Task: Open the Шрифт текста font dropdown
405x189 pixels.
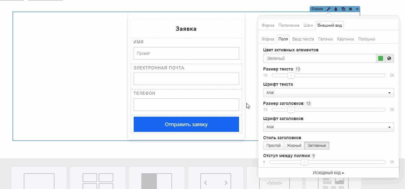Action: [328, 93]
